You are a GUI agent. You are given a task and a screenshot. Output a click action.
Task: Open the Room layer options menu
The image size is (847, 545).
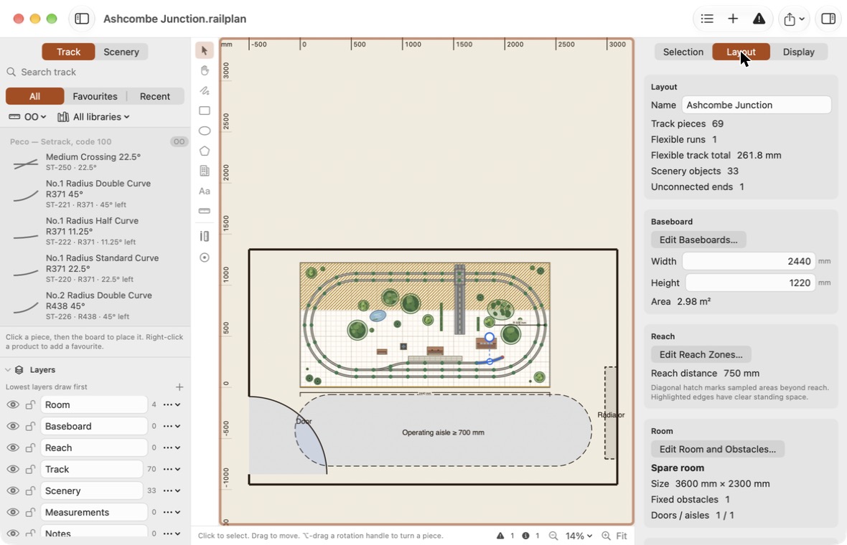pyautogui.click(x=172, y=404)
